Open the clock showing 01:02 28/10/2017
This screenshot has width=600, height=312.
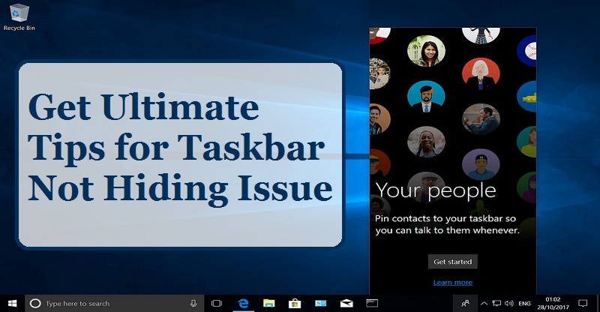(x=553, y=303)
